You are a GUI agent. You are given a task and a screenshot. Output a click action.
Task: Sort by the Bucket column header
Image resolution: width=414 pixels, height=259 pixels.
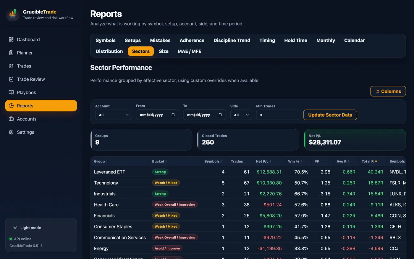click(x=160, y=161)
